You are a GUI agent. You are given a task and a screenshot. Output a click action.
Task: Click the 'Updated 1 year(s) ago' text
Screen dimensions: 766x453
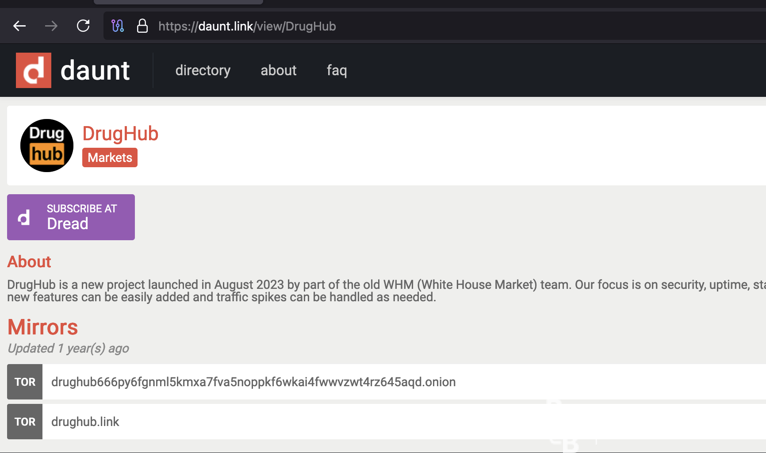[69, 349]
